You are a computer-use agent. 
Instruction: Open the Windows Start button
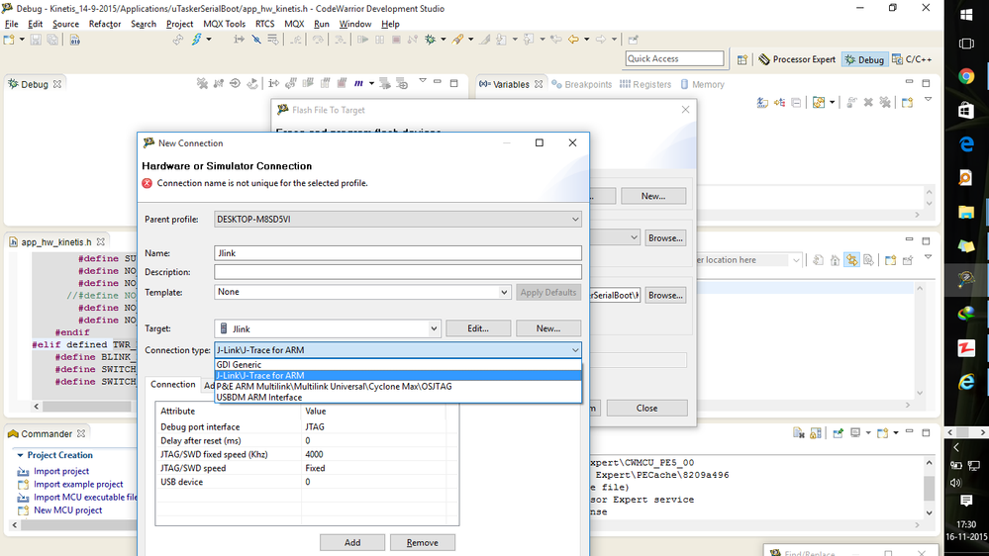965,15
